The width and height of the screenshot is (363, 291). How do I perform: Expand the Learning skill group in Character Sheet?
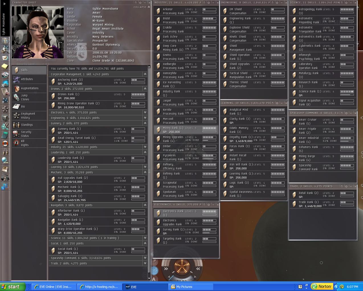145,167
